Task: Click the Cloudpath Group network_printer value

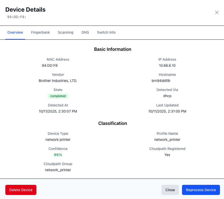Action: click(x=58, y=170)
